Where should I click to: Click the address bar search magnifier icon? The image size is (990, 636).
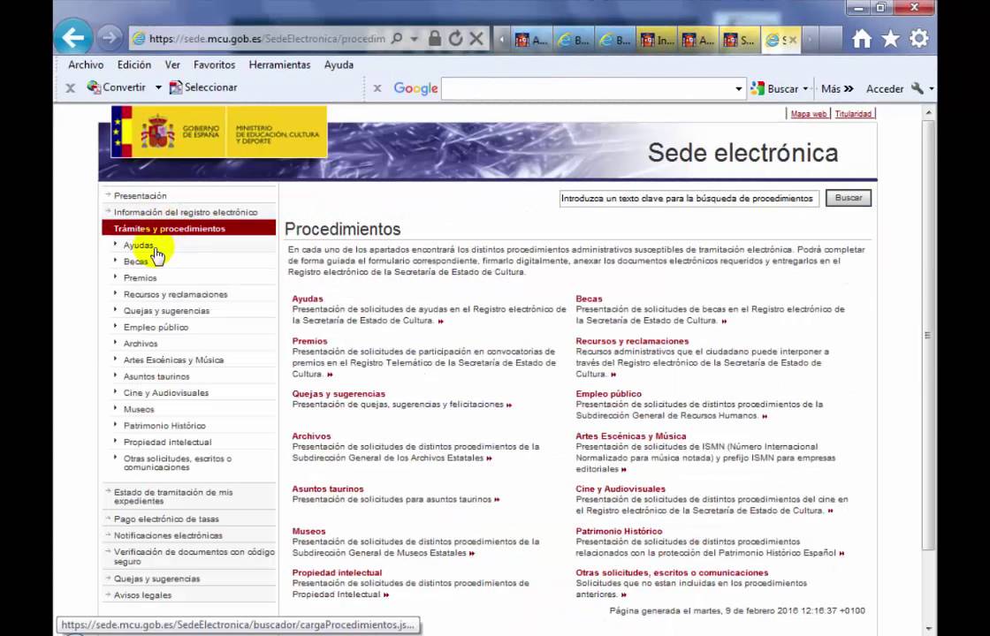click(397, 39)
